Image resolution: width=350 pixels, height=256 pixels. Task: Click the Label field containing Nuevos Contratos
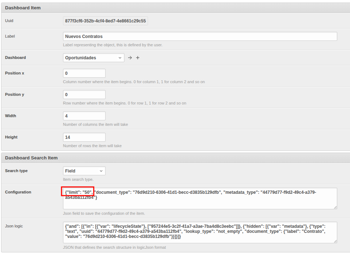click(x=200, y=37)
